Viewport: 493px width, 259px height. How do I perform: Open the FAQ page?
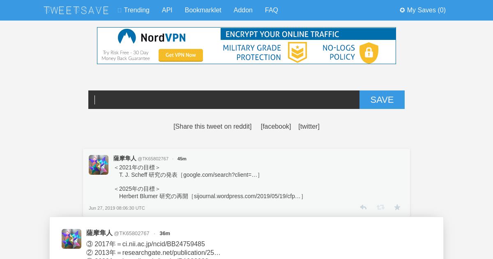272,10
